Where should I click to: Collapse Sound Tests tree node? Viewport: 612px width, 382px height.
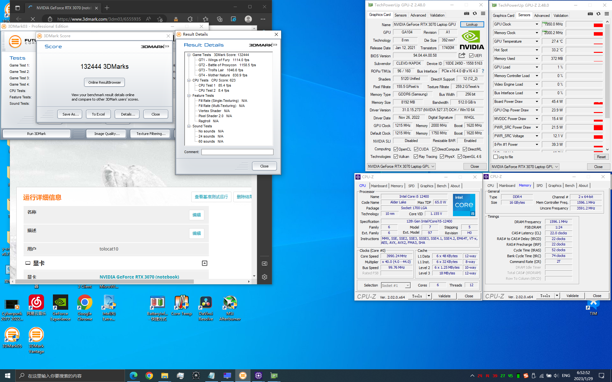click(x=189, y=126)
